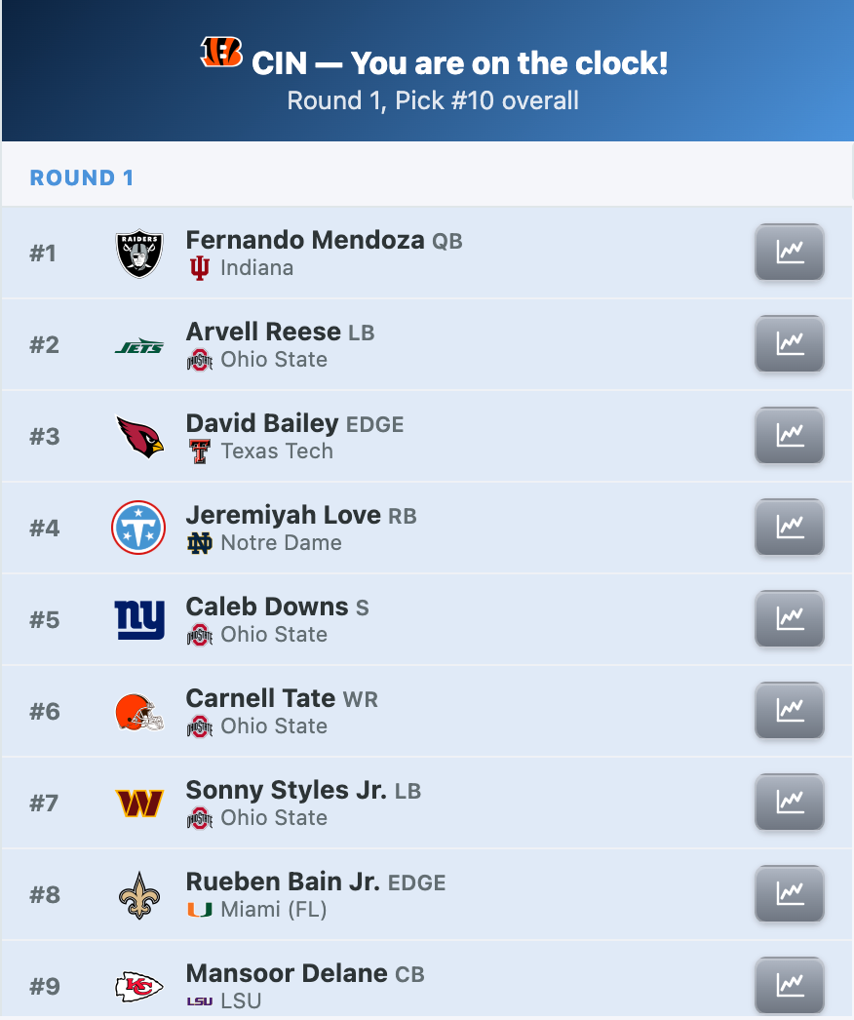
Task: Open chart for Carnell Tate pick
Action: coord(790,710)
